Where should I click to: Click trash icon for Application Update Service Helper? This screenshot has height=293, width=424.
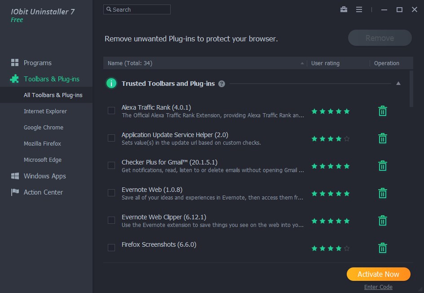click(382, 138)
